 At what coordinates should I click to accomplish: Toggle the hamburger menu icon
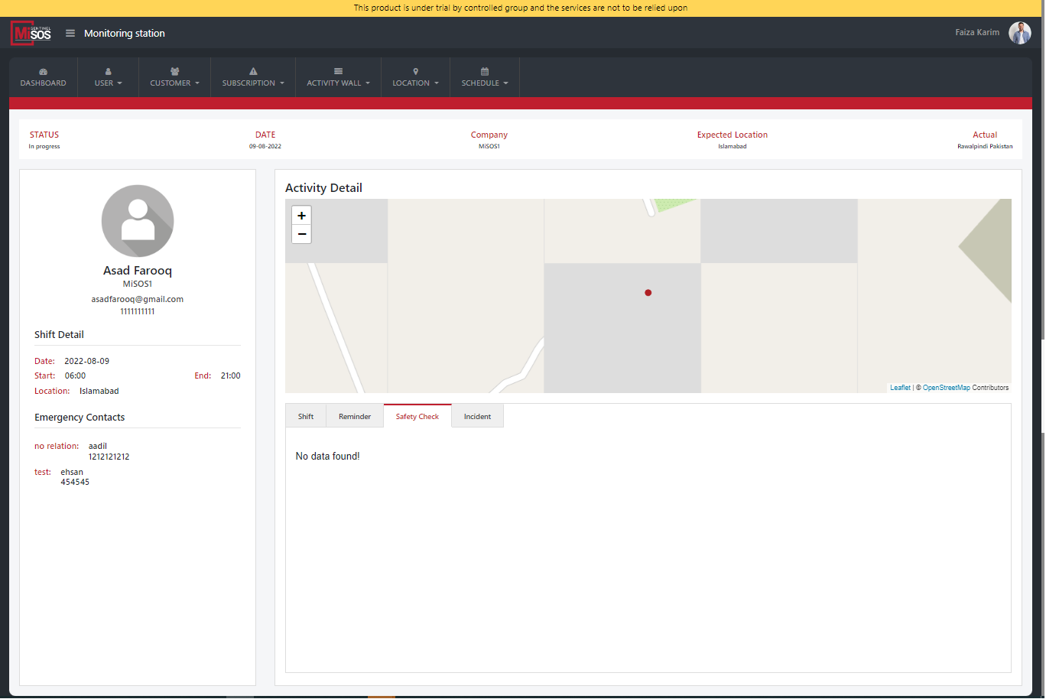tap(70, 34)
